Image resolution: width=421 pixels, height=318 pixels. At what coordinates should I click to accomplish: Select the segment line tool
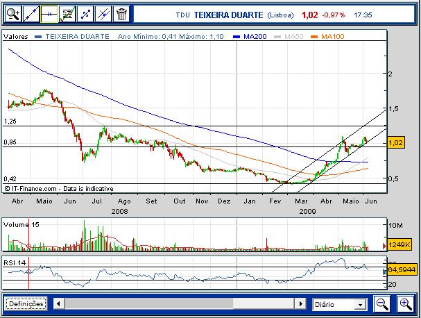(85, 14)
